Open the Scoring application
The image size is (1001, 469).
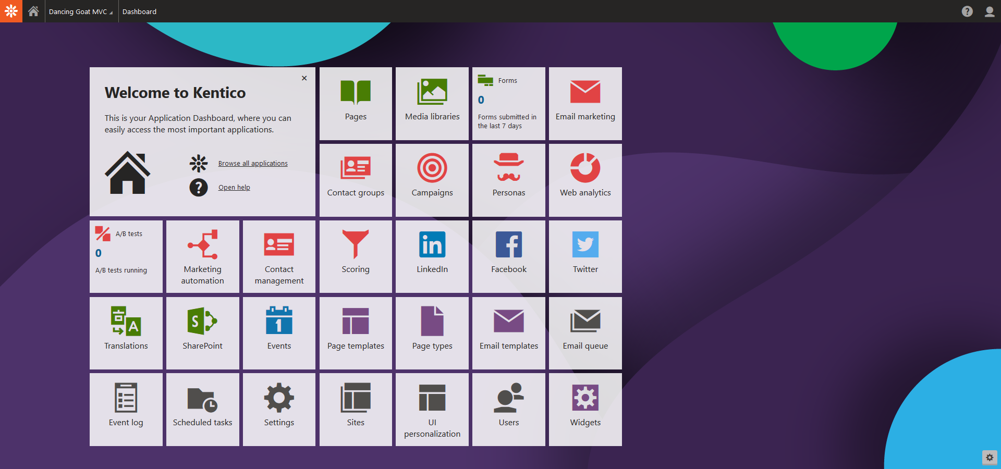point(356,256)
